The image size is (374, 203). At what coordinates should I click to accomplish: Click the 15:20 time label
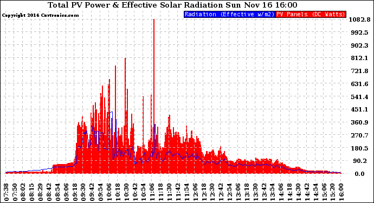click(x=333, y=192)
